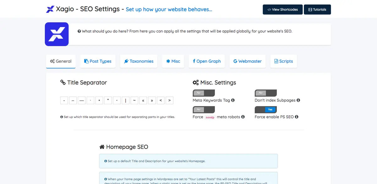Open the Post Types tab
377x184 pixels.
click(x=98, y=61)
